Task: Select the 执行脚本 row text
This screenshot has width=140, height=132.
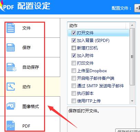Action: (x=85, y=93)
